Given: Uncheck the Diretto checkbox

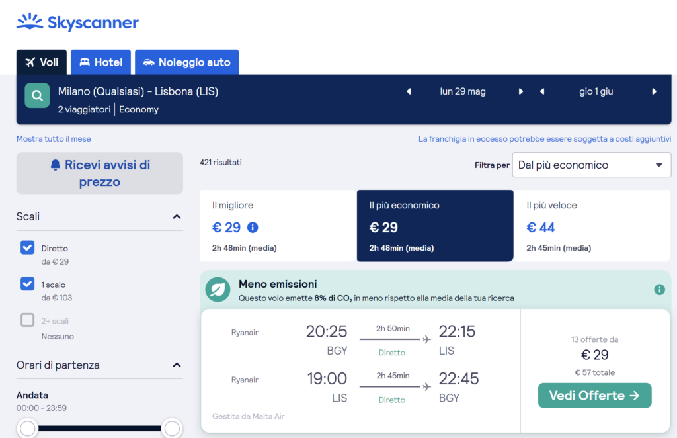Looking at the screenshot, I should pyautogui.click(x=27, y=248).
